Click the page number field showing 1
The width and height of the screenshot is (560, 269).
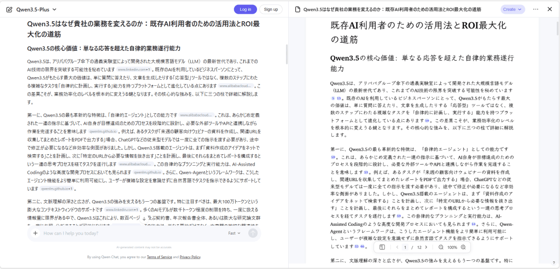405,247
